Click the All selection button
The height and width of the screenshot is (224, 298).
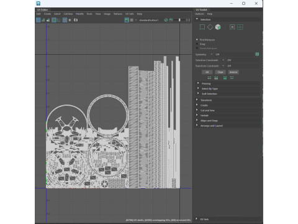pyautogui.click(x=207, y=72)
